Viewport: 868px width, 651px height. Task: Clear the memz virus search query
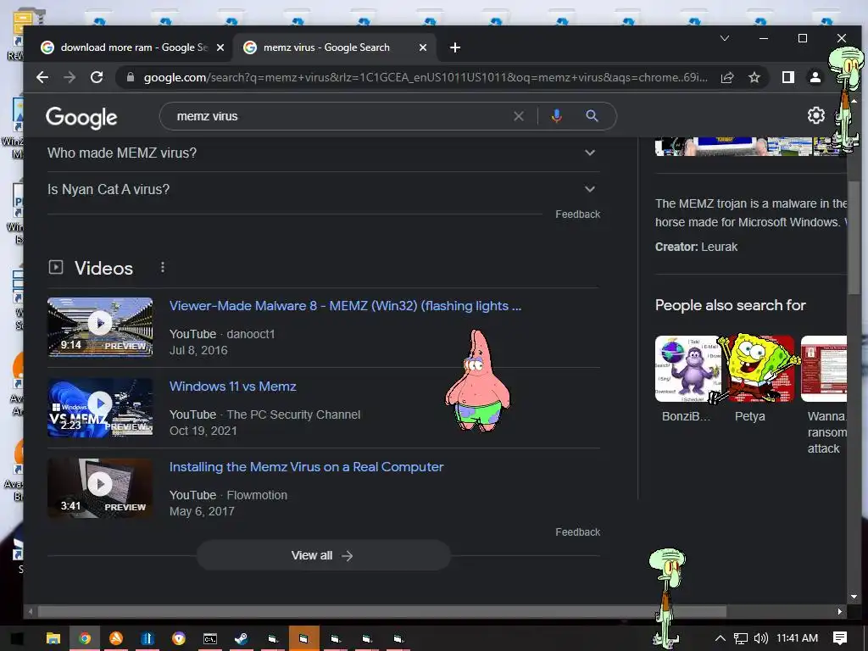pos(519,116)
